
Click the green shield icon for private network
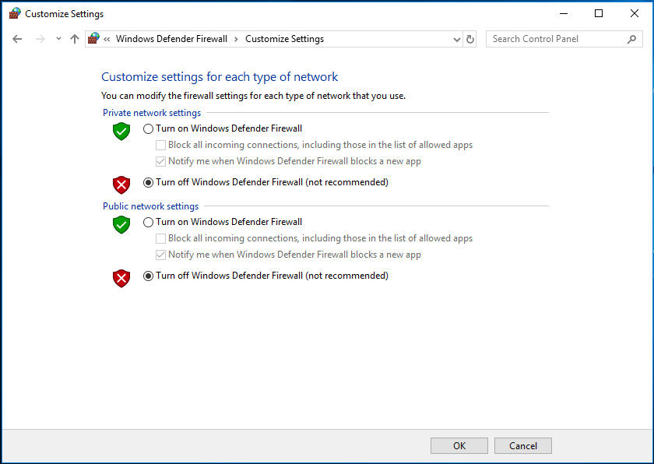coord(121,131)
